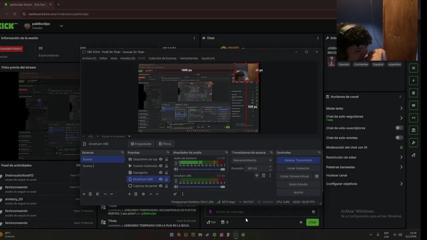This screenshot has height=240, width=427.
Task: Open Colección de Escenas menu
Action: click(162, 58)
